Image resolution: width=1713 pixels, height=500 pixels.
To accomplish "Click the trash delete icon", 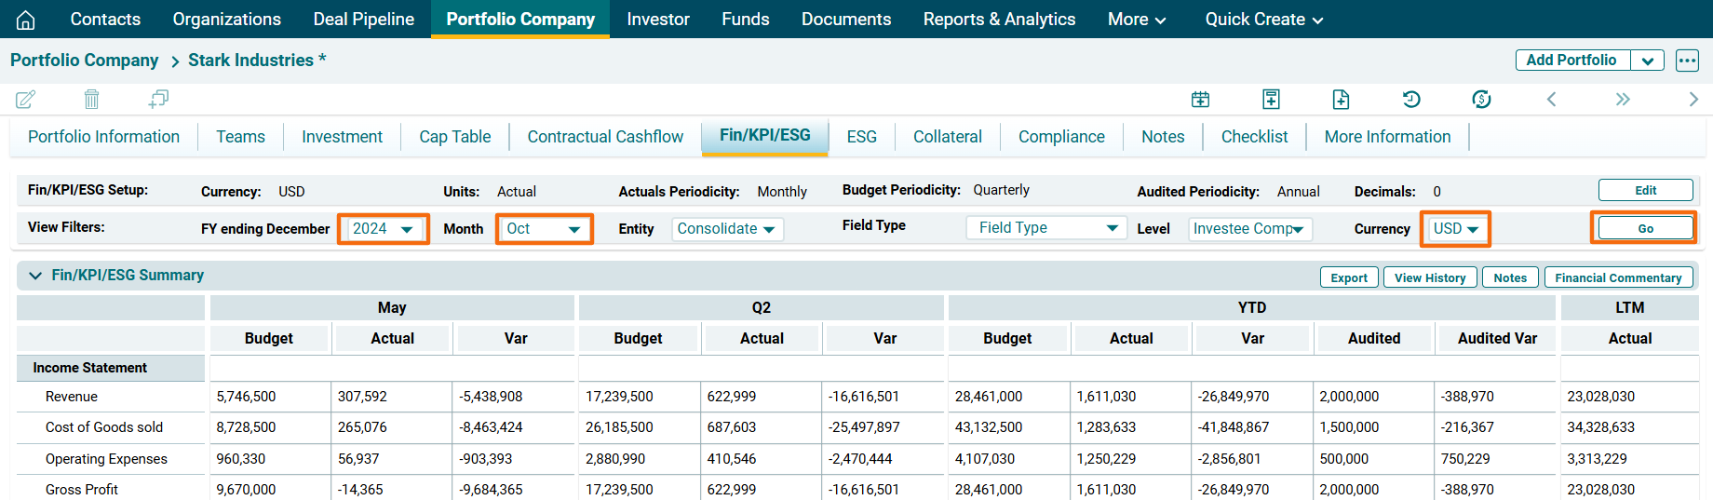I will (x=91, y=99).
